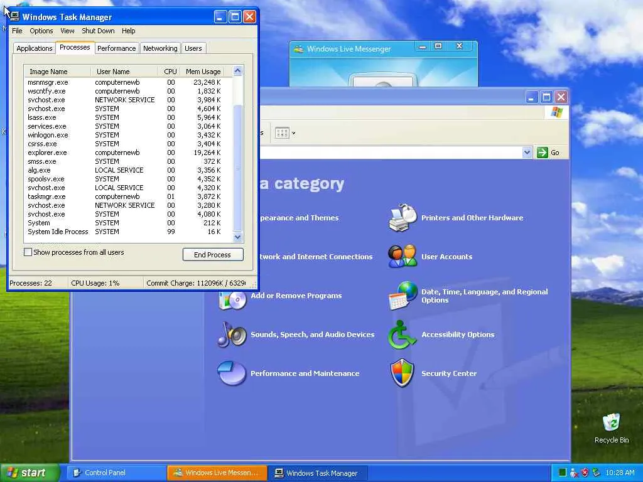Viewport: 643px width, 482px height.
Task: Open the Views button dropdown arrow
Action: (x=293, y=133)
